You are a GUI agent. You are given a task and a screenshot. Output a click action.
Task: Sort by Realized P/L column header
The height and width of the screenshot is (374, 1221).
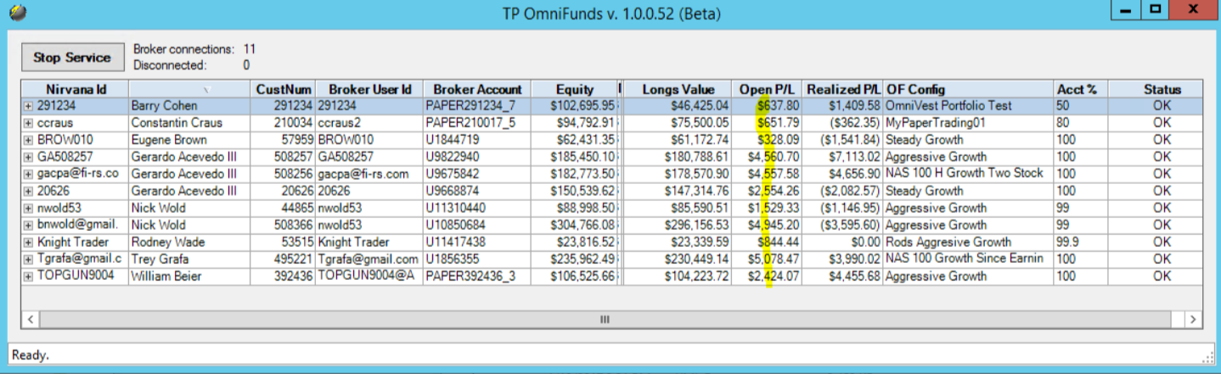coord(843,89)
